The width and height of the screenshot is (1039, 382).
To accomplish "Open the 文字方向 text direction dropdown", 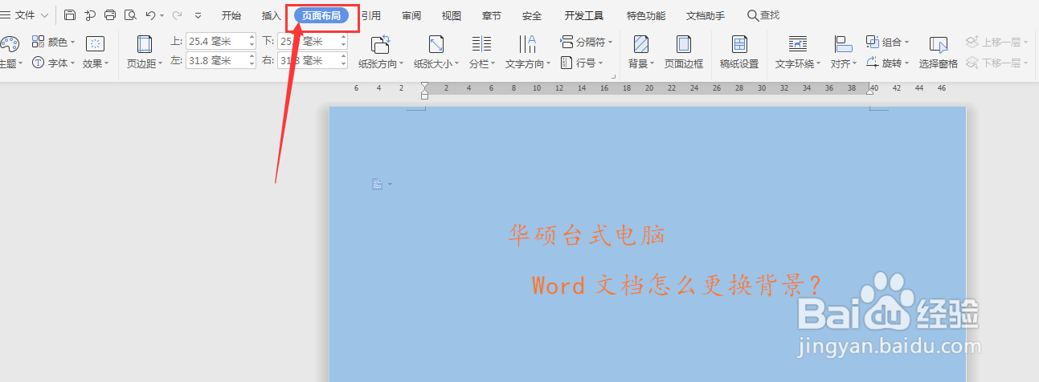I will pyautogui.click(x=528, y=52).
